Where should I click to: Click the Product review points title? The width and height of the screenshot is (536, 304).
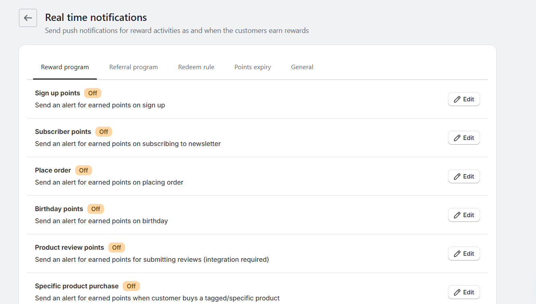(70, 247)
